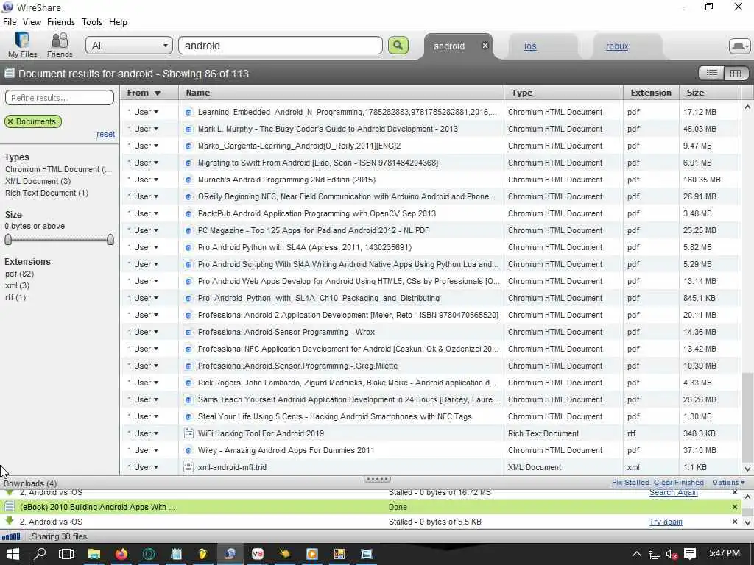
Task: Remove the Documents filter tag
Action: [x=10, y=121]
